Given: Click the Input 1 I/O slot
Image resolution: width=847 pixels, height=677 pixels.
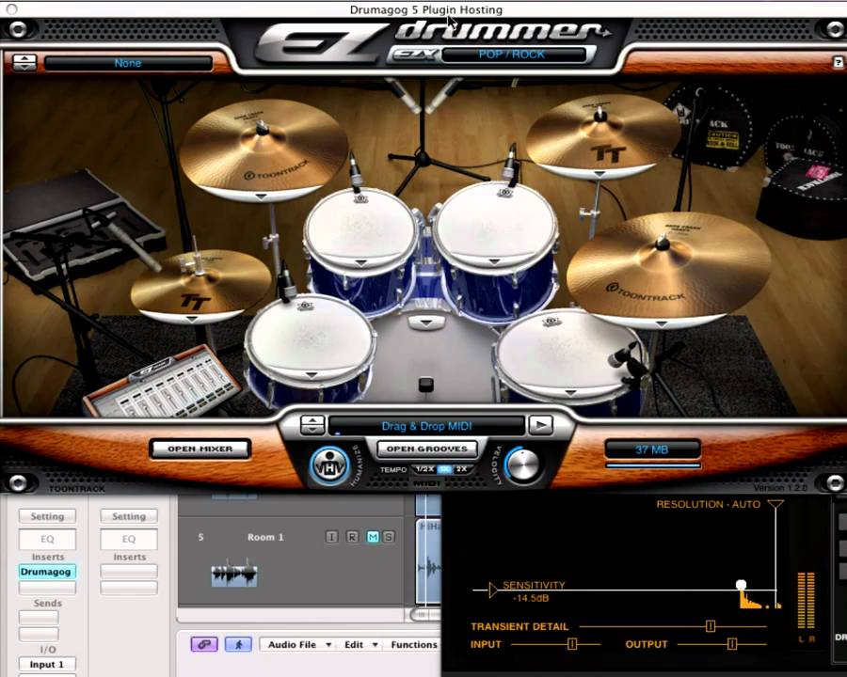Looking at the screenshot, I should click(x=48, y=664).
